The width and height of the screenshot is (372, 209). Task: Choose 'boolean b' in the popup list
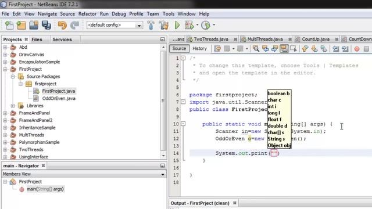tap(279, 93)
